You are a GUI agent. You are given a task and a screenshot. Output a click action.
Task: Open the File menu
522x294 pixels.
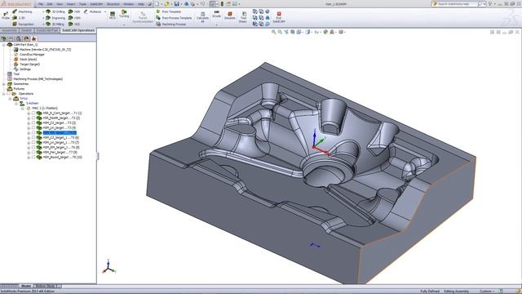pyautogui.click(x=41, y=4)
